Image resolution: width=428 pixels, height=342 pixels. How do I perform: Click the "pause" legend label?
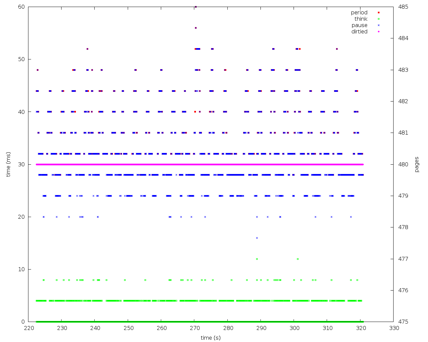(359, 25)
